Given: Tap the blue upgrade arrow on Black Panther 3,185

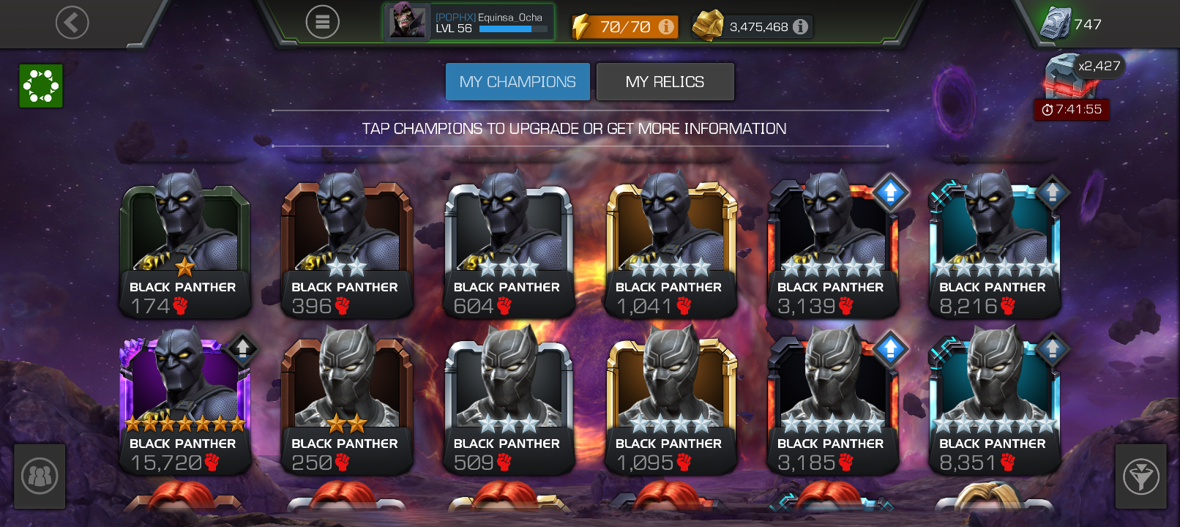Looking at the screenshot, I should [x=890, y=348].
